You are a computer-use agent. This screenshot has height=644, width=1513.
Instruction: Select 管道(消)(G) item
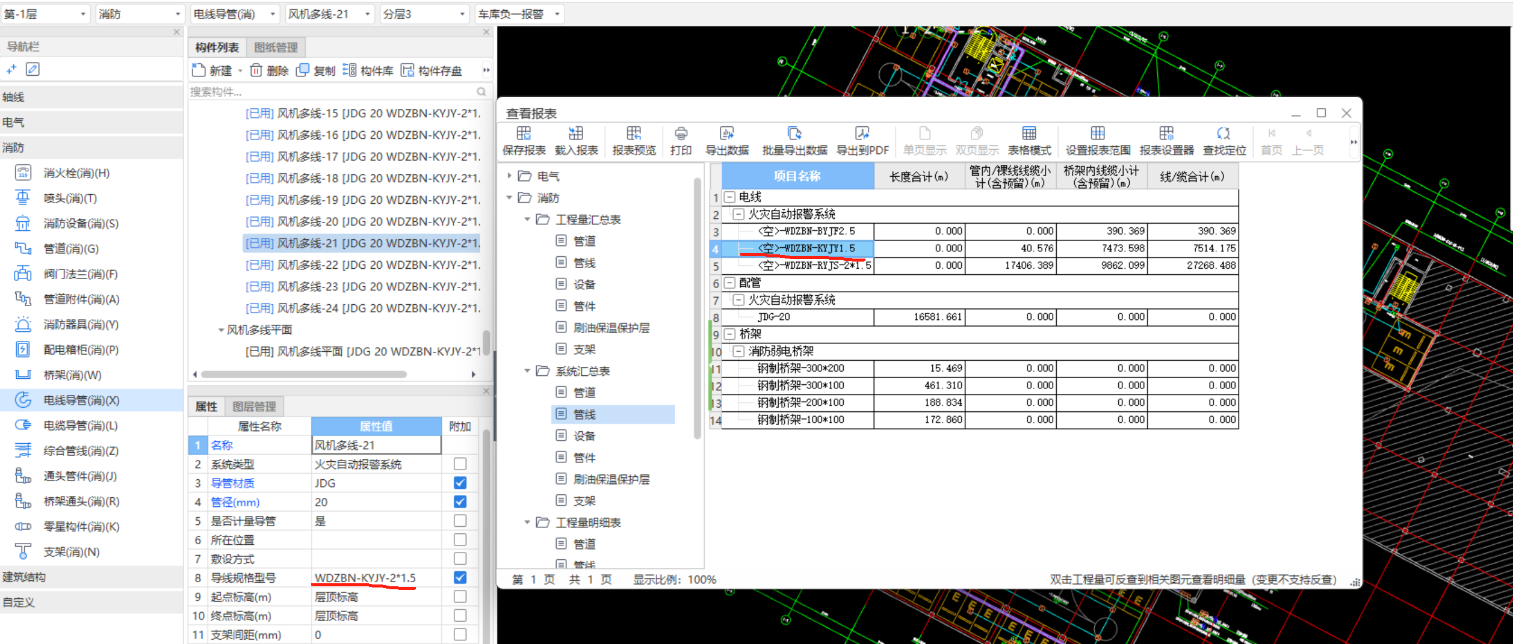coord(71,249)
